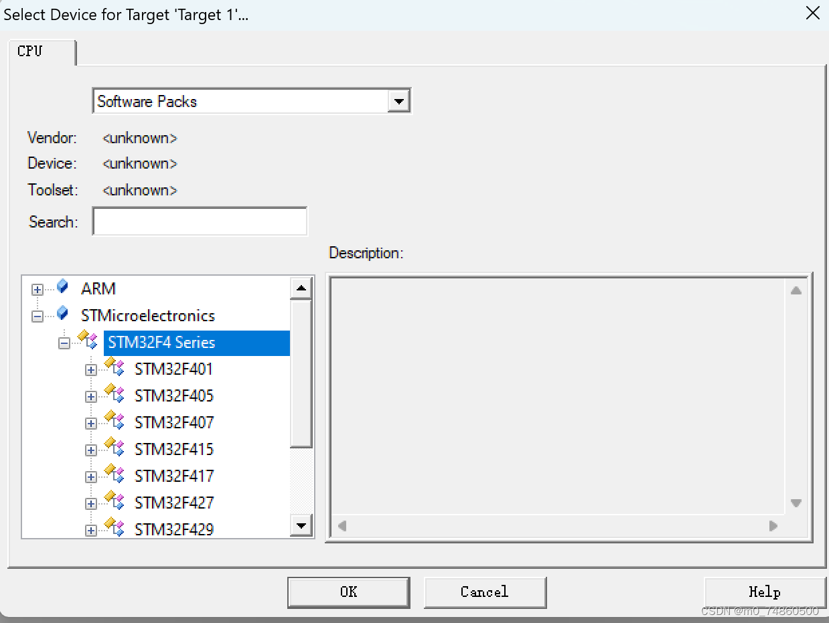Open the Software Packs dropdown
This screenshot has width=829, height=623.
pos(399,102)
